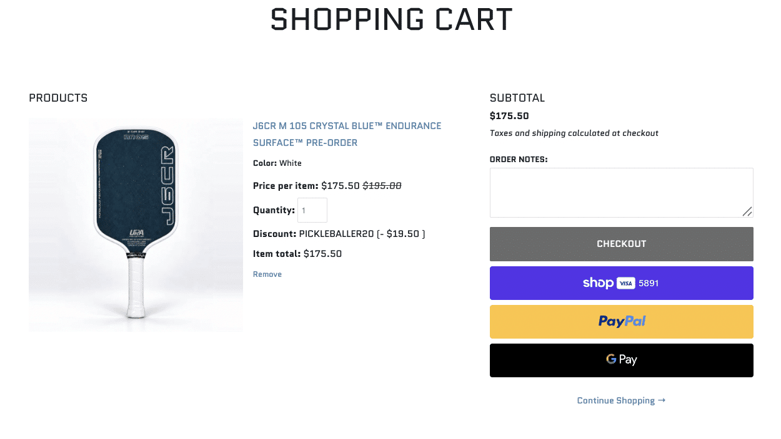Pay with Shop Pay card ending 5891

pos(622,283)
